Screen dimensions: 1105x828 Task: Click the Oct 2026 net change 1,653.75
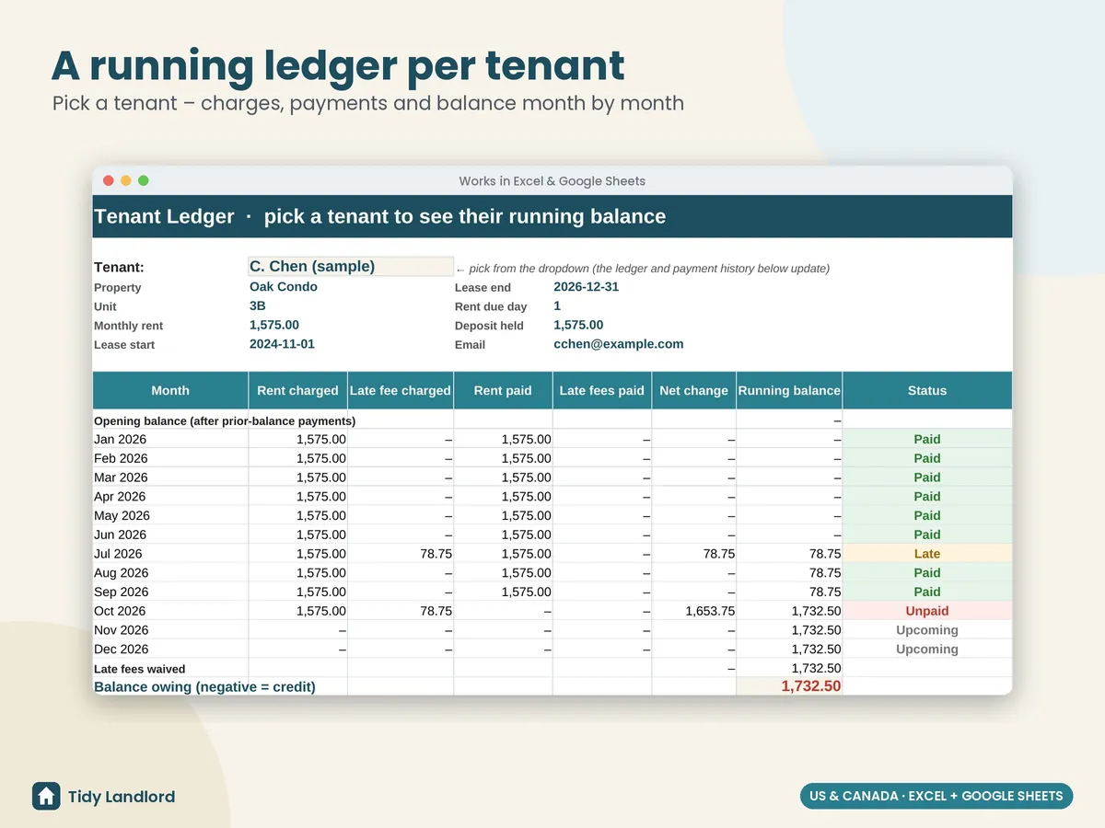point(710,612)
